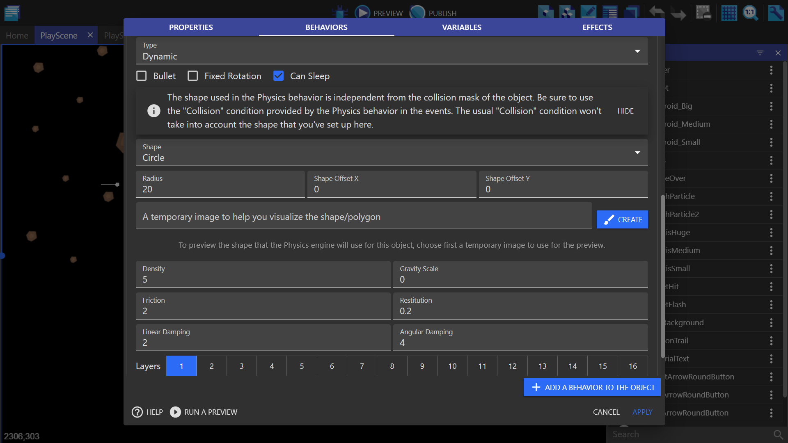Screen dimensions: 788x443
Task: Toggle the grid icon in toolbar
Action: pos(729,13)
